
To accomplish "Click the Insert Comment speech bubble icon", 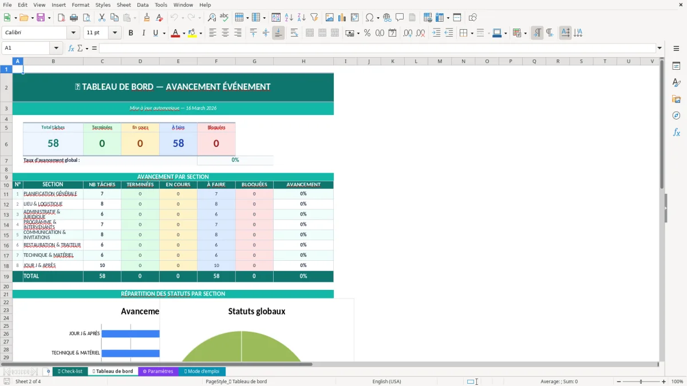I will (400, 18).
